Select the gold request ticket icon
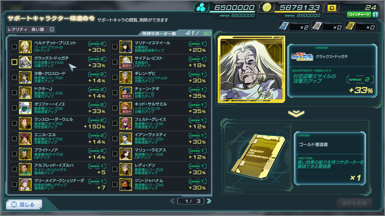The image size is (385, 216). coord(350,26)
